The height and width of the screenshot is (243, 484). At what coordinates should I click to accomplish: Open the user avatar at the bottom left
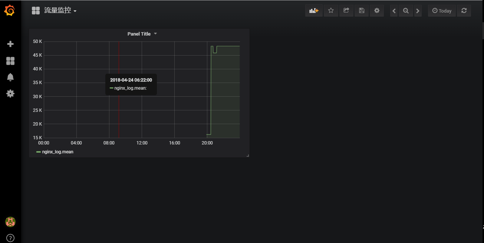tap(10, 222)
